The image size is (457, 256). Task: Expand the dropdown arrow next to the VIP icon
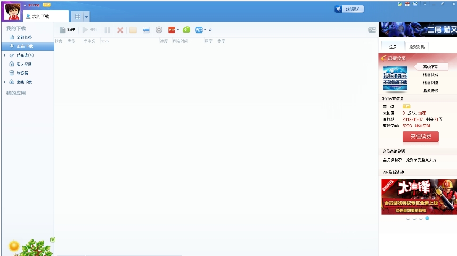tap(178, 30)
